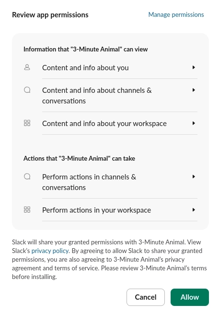Click the person icon beside 'Content and info about you'
Viewport: 219px width, 317px height.
click(x=27, y=67)
